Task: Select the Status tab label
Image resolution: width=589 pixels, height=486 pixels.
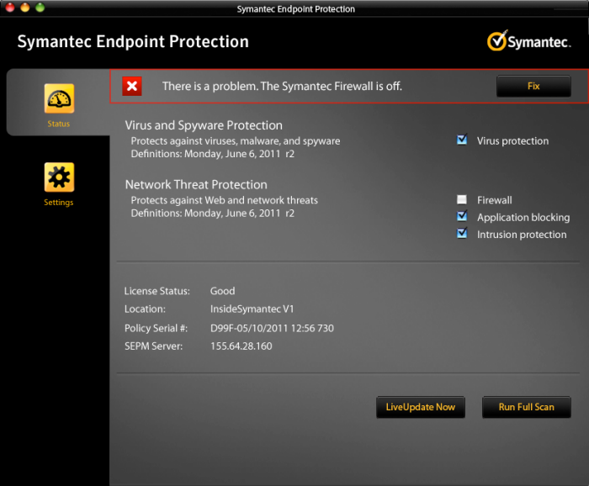Action: click(x=59, y=124)
